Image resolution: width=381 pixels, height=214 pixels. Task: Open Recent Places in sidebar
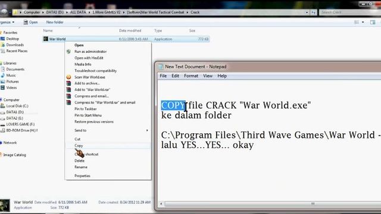point(17,51)
